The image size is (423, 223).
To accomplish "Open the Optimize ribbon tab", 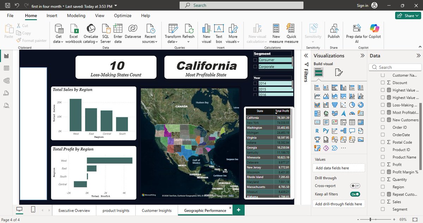I will point(123,16).
